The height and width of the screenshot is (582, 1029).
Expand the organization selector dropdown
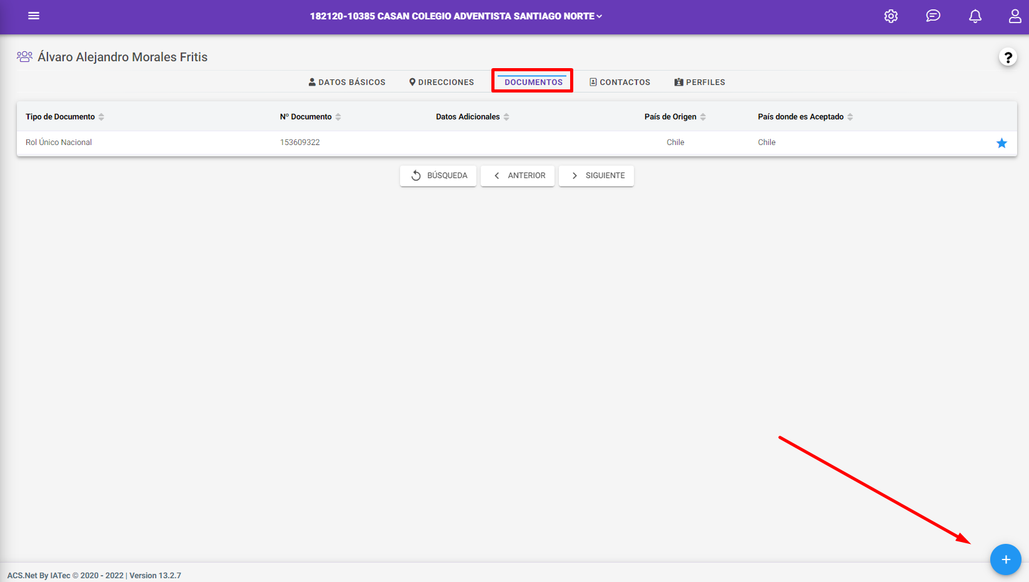click(x=456, y=16)
